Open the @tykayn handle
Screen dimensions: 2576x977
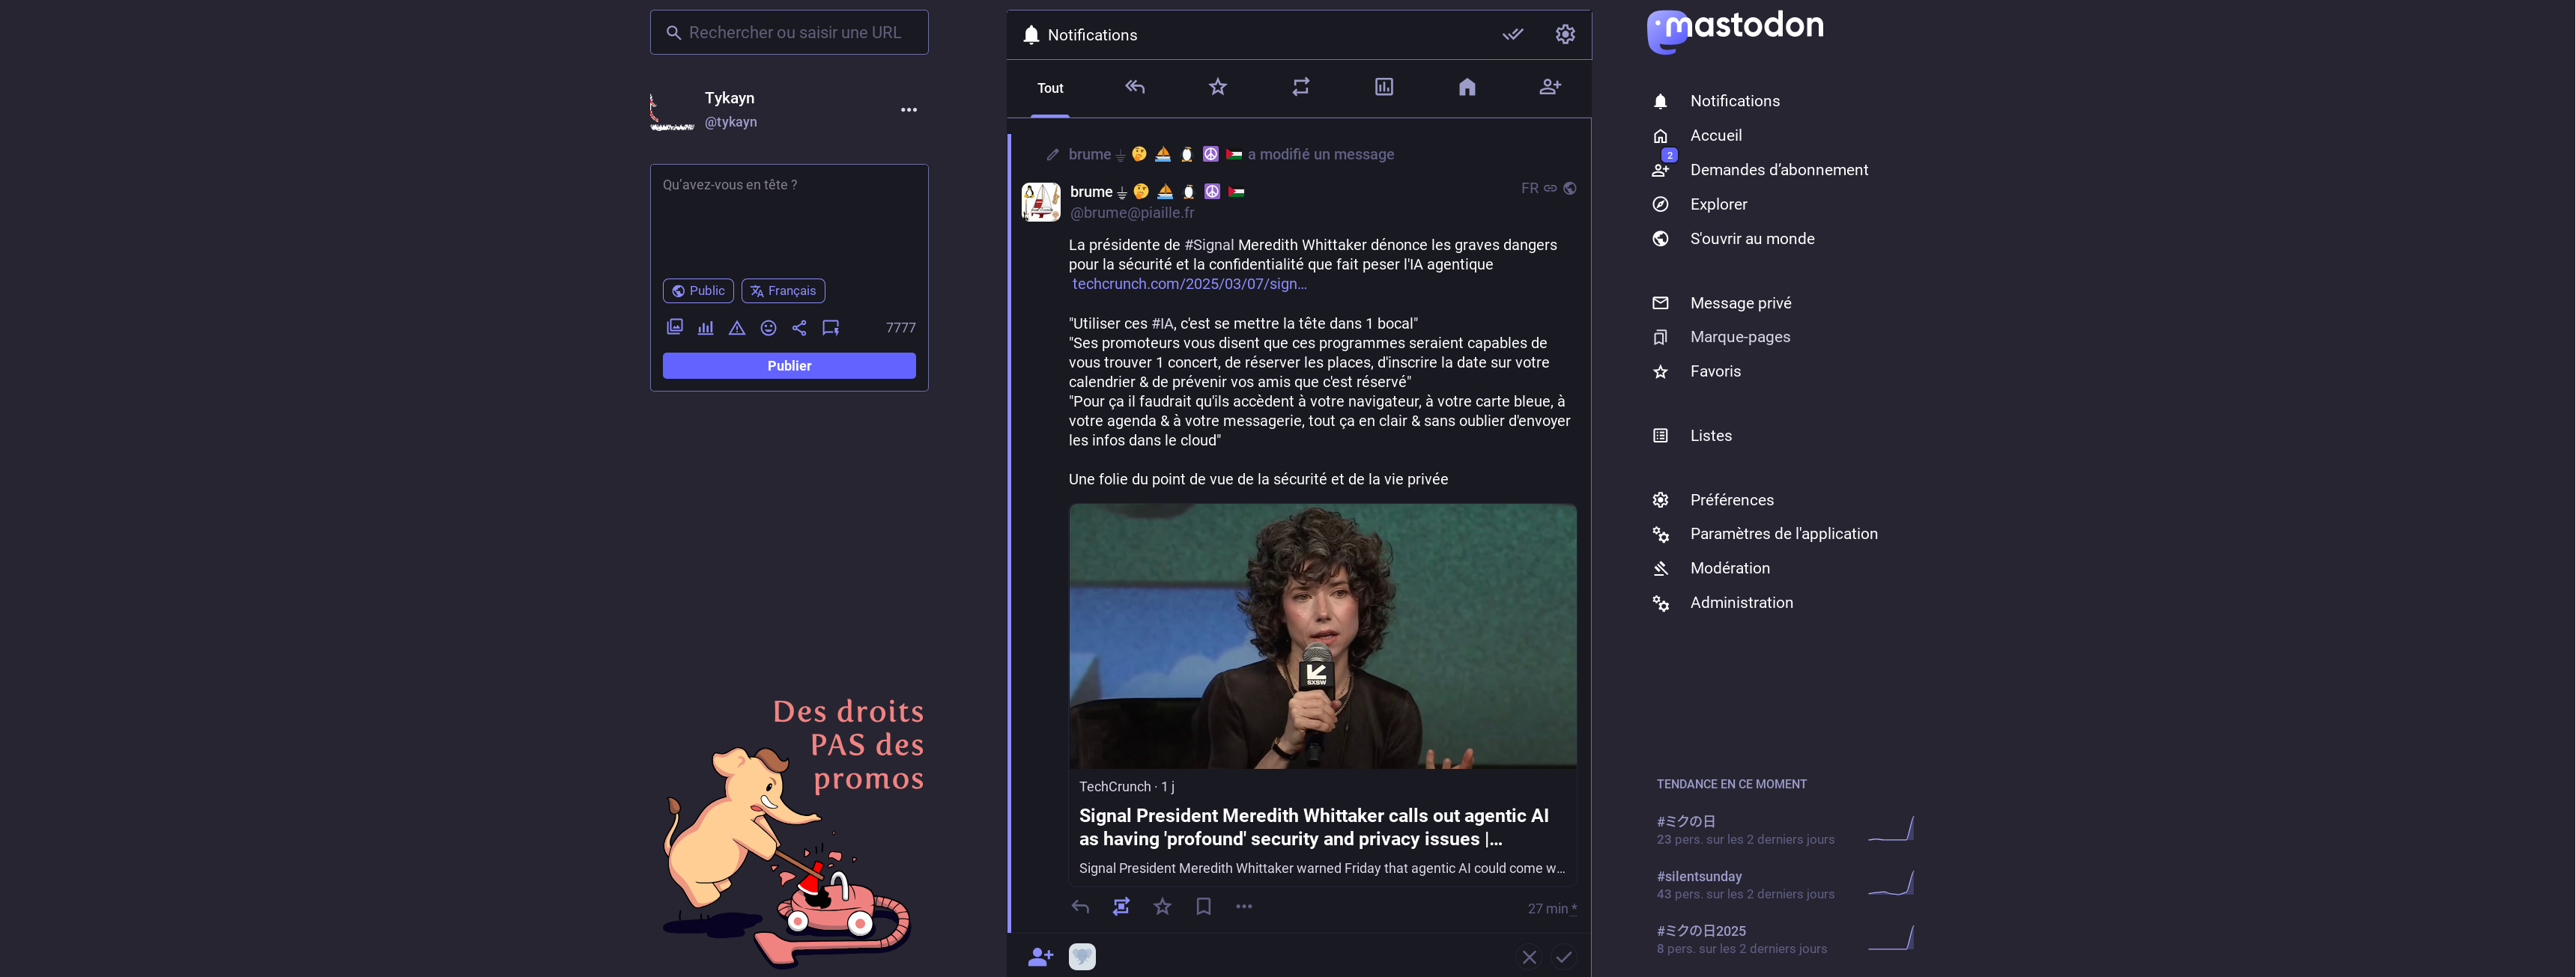pyautogui.click(x=730, y=122)
